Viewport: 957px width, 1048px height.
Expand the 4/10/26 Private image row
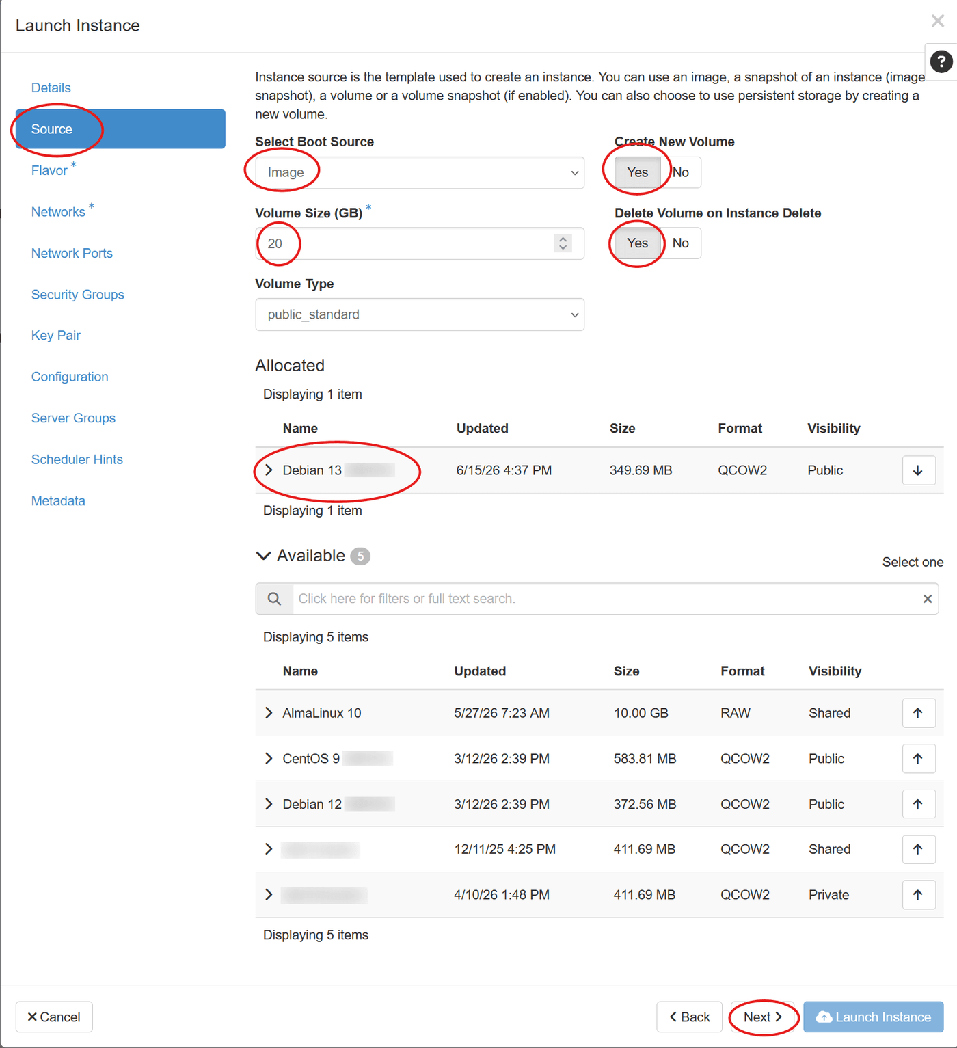click(x=269, y=894)
